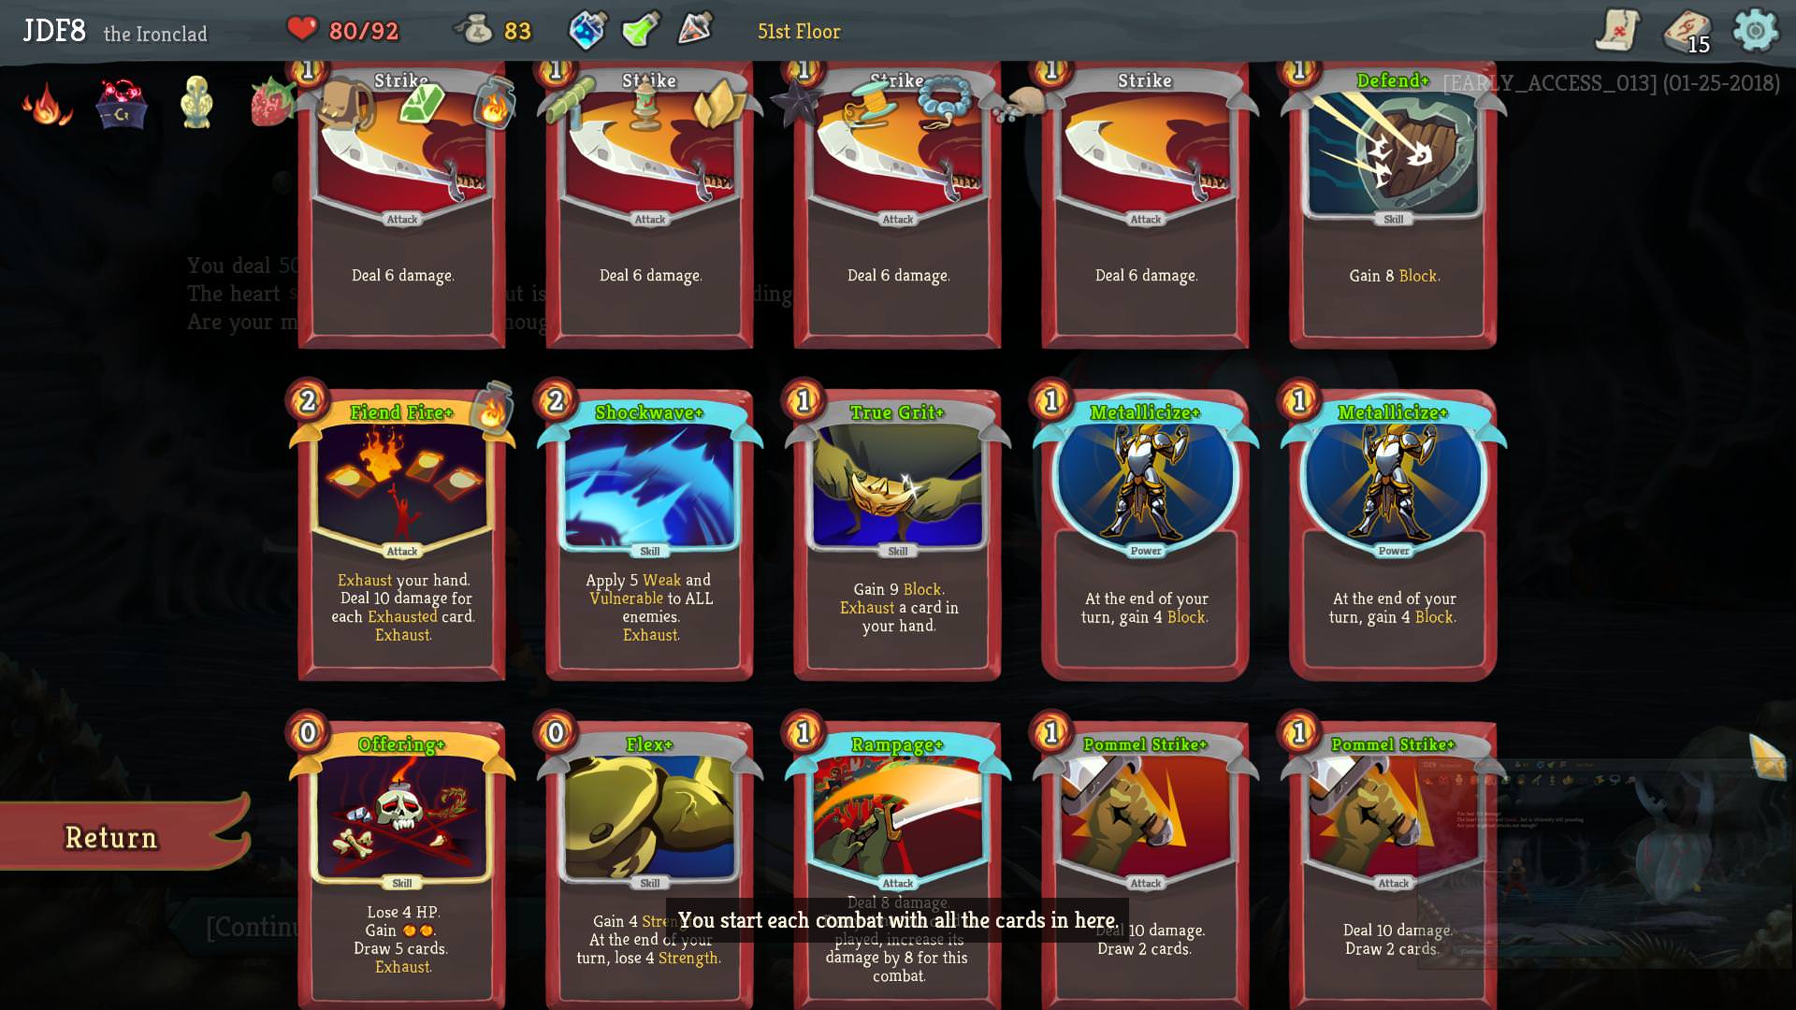Select the Fiend Fire+ card
Image resolution: width=1796 pixels, height=1010 pixels.
(x=401, y=533)
